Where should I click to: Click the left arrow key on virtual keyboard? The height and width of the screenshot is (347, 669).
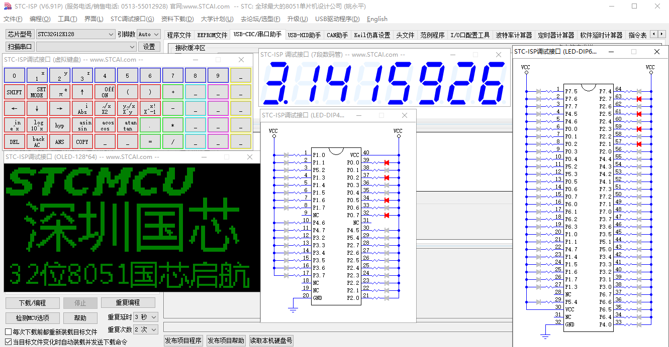[15, 109]
